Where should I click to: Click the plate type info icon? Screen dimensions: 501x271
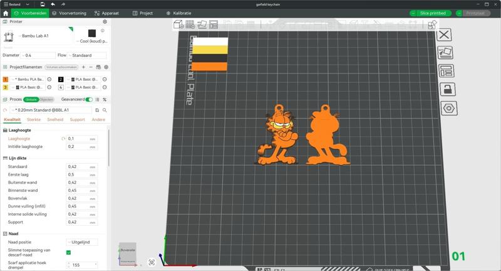pos(103,31)
